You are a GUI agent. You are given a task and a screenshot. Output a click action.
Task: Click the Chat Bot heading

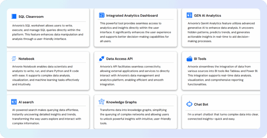pyautogui.click(x=201, y=104)
